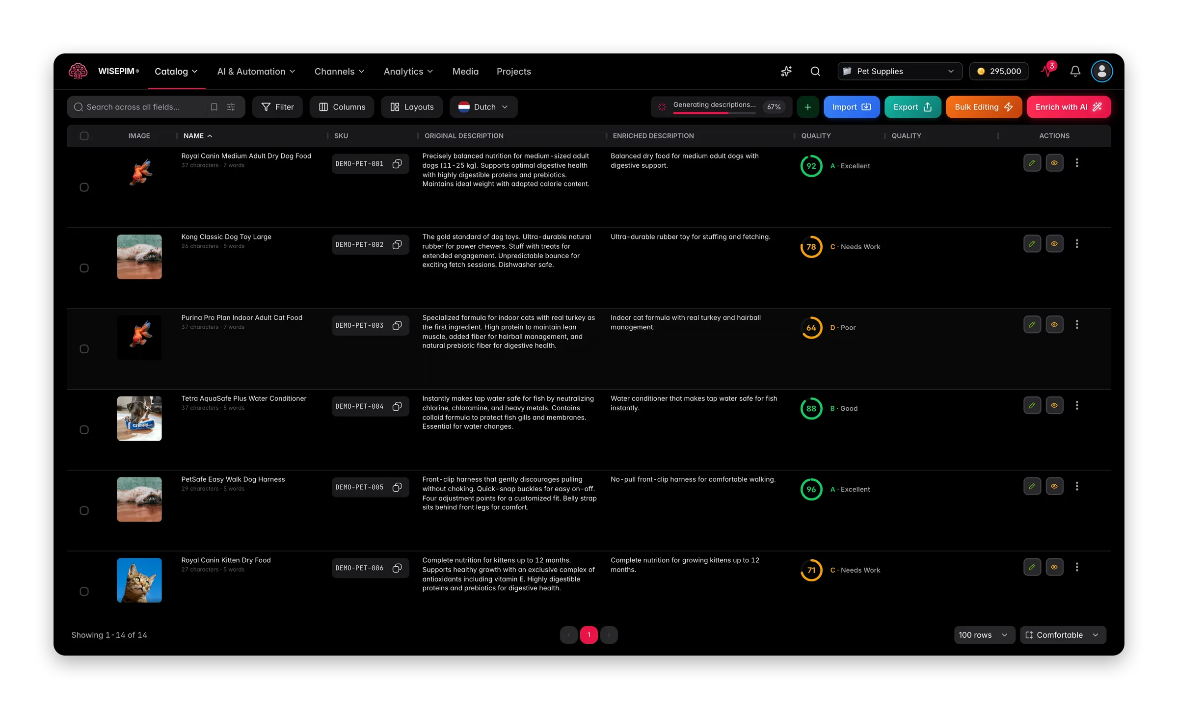Copy SKU DEMO-PET-006
This screenshot has height=709, width=1178.
(x=397, y=568)
